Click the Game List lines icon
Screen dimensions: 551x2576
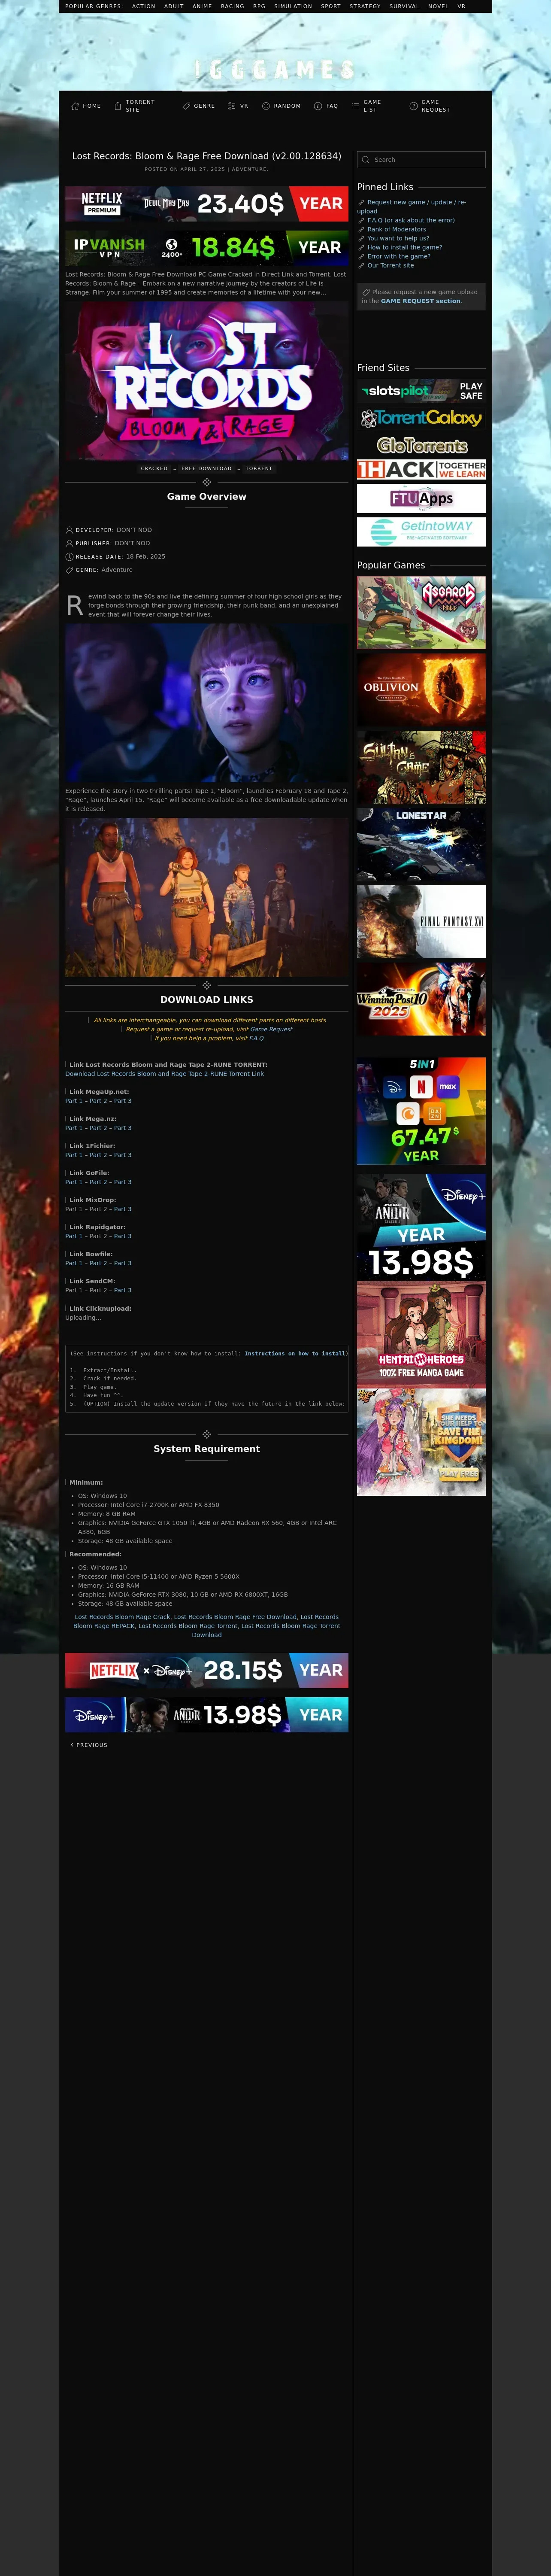pos(356,106)
